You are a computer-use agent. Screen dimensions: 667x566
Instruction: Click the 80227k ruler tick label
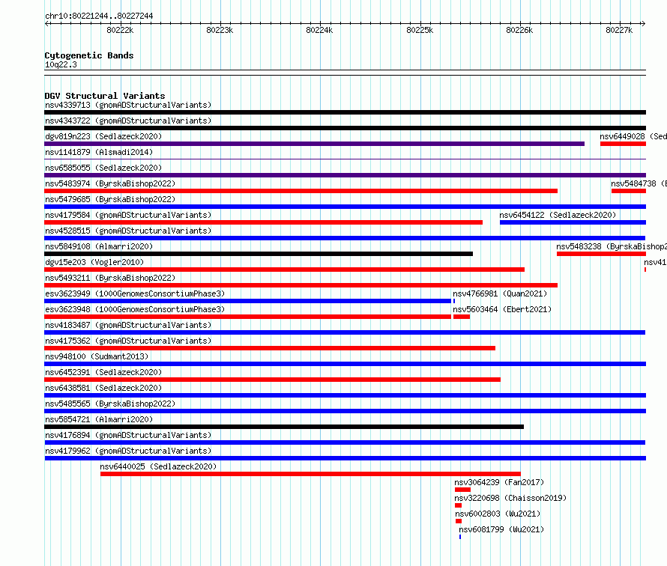(619, 30)
